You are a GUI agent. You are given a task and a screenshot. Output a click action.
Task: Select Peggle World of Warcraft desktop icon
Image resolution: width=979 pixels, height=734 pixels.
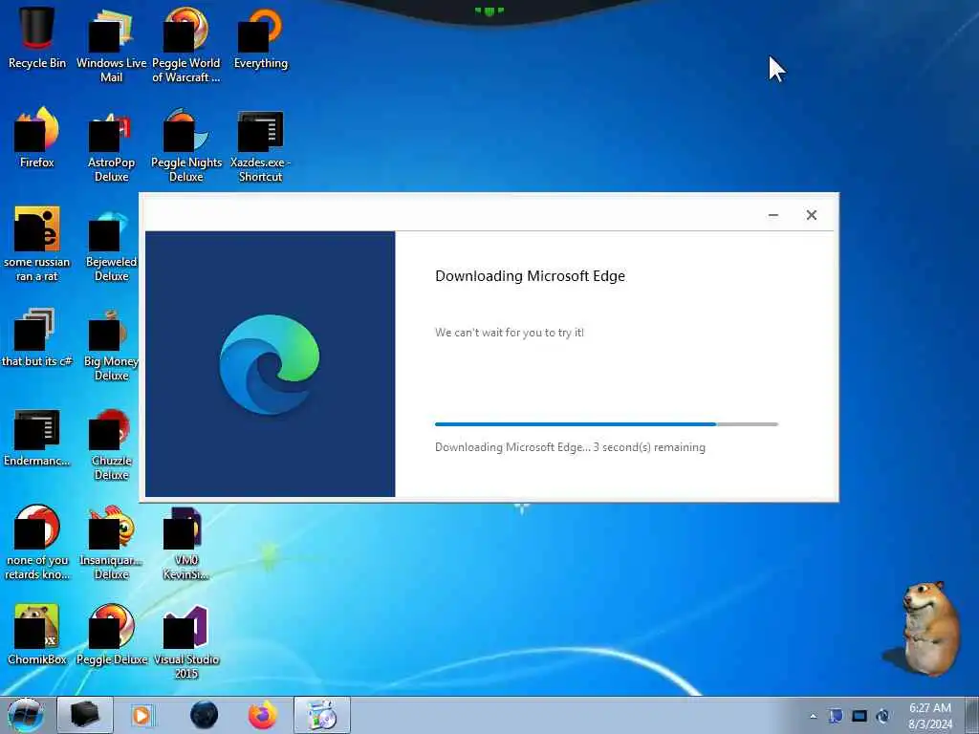pos(186,45)
